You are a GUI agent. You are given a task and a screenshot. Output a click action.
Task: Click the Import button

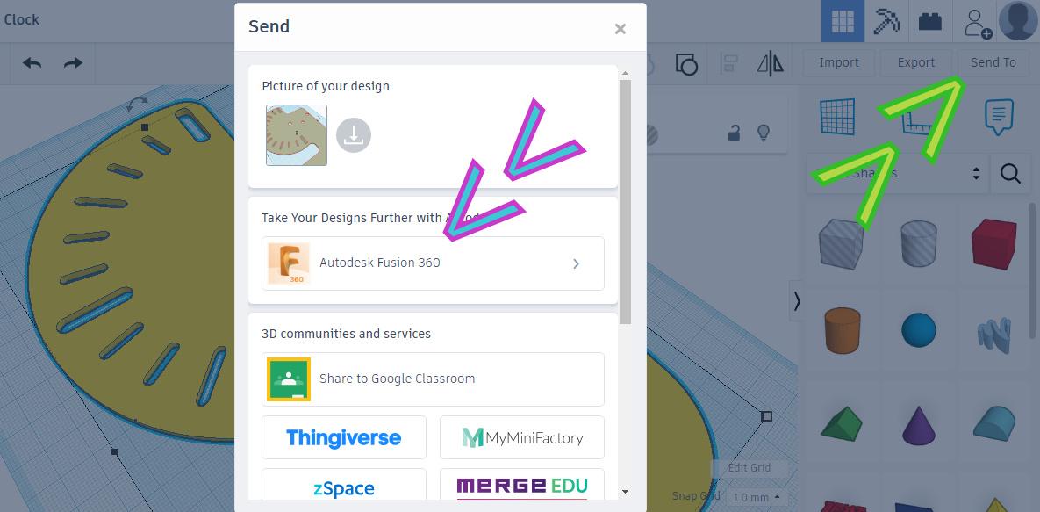838,62
